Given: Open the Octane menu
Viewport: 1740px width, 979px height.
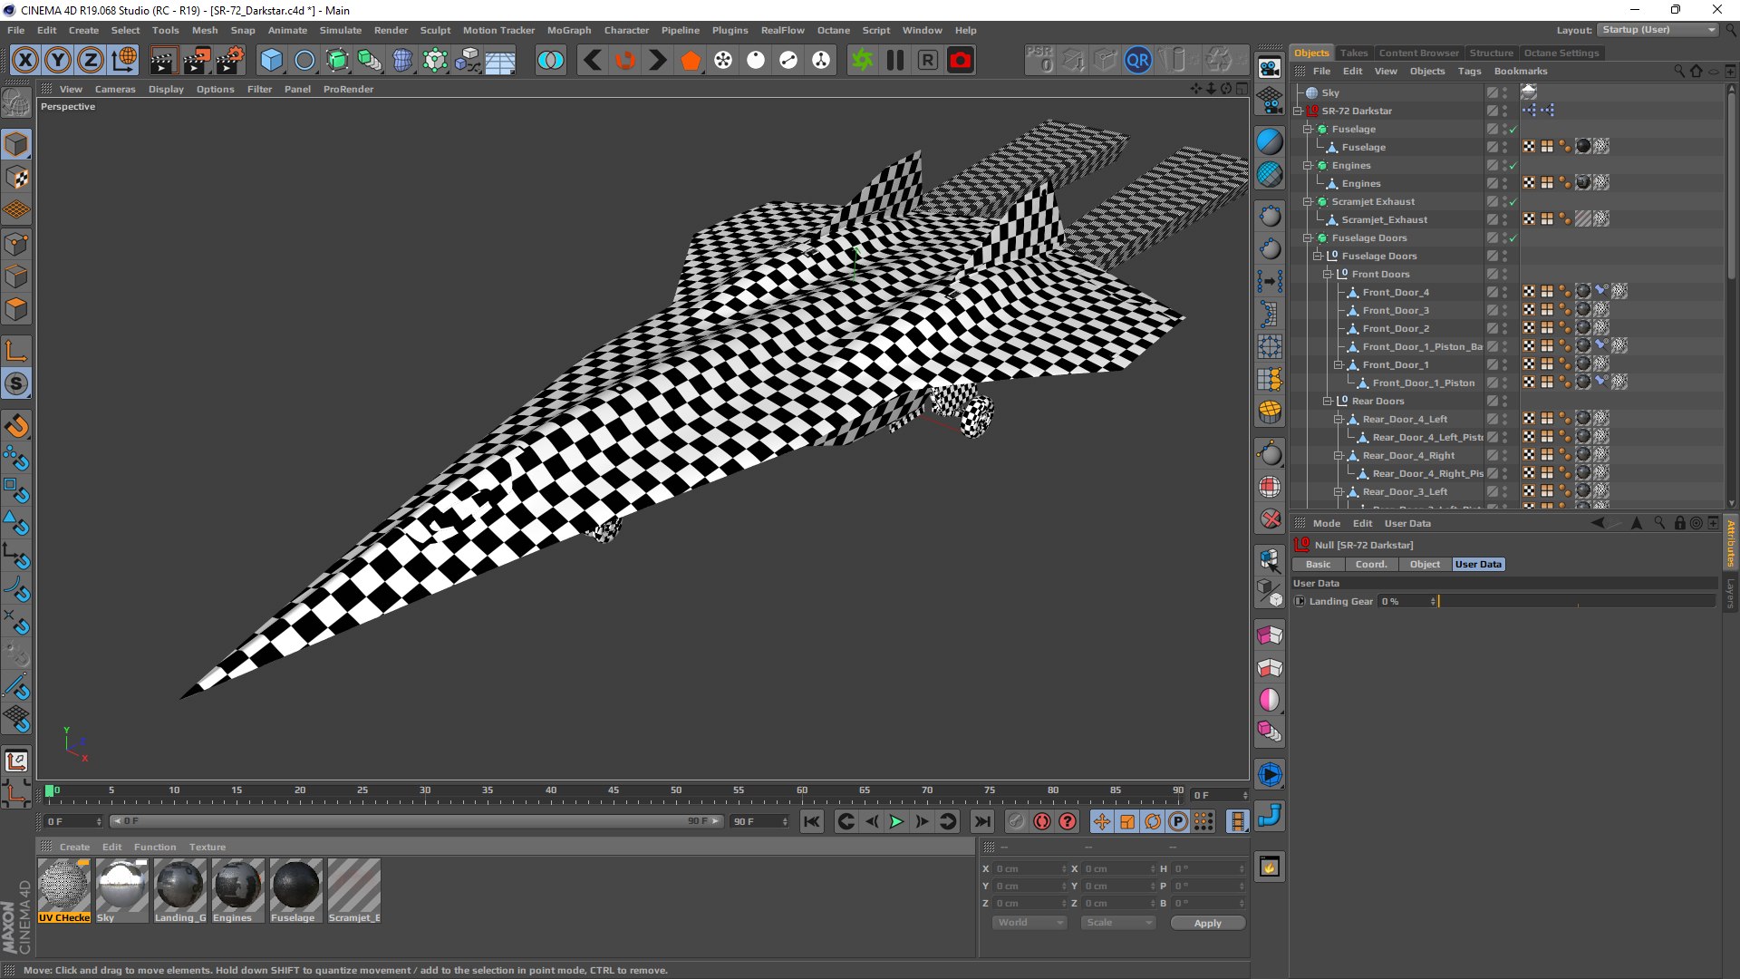Looking at the screenshot, I should [833, 30].
